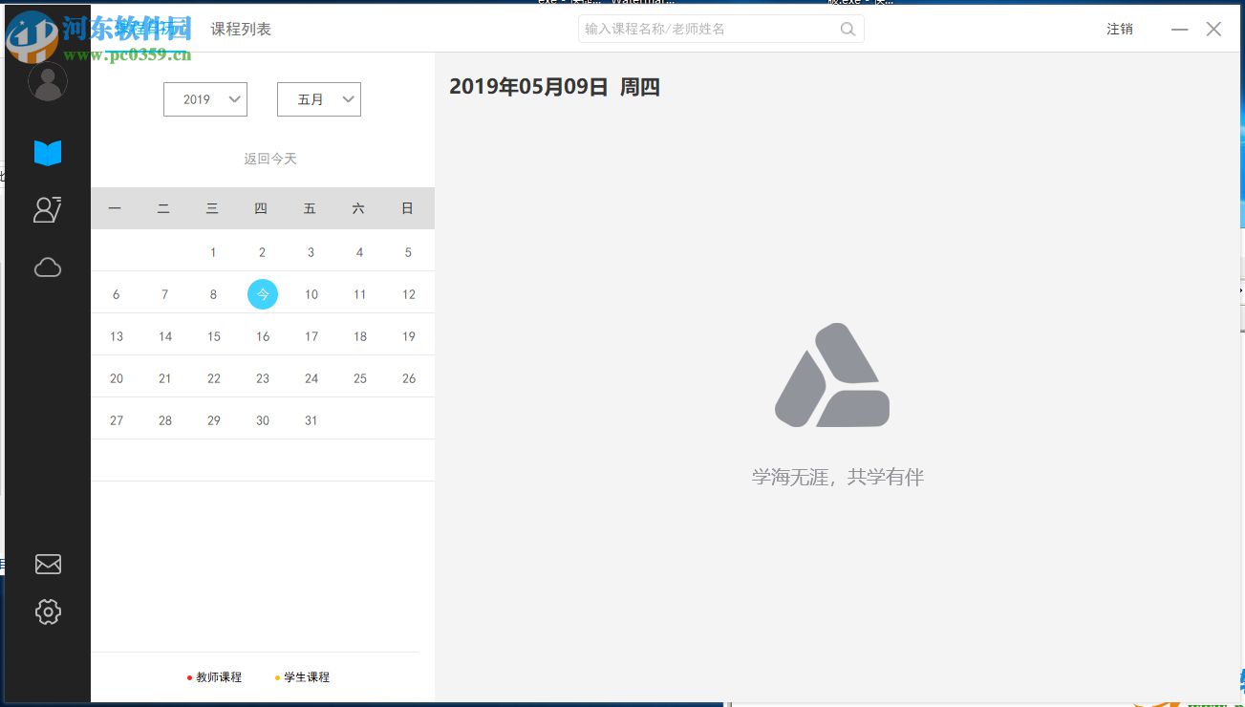1245x707 pixels.
Task: Open the user avatar profile
Action: pos(48,81)
